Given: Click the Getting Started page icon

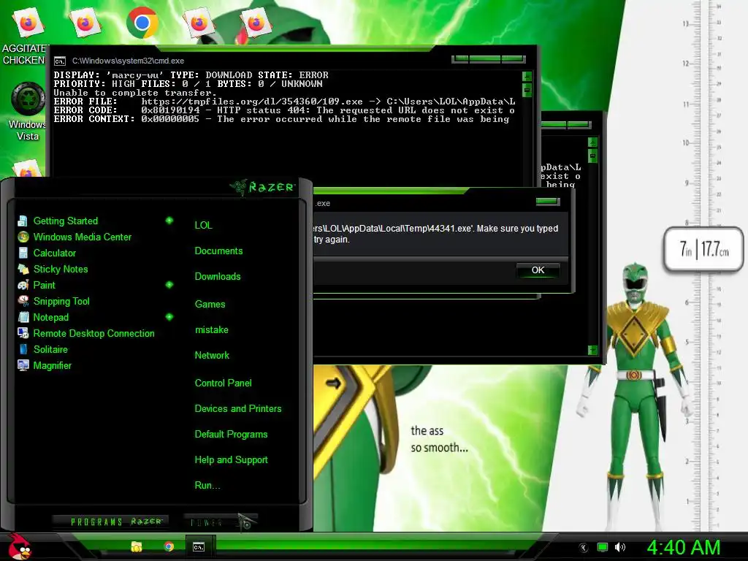Looking at the screenshot, I should [23, 221].
